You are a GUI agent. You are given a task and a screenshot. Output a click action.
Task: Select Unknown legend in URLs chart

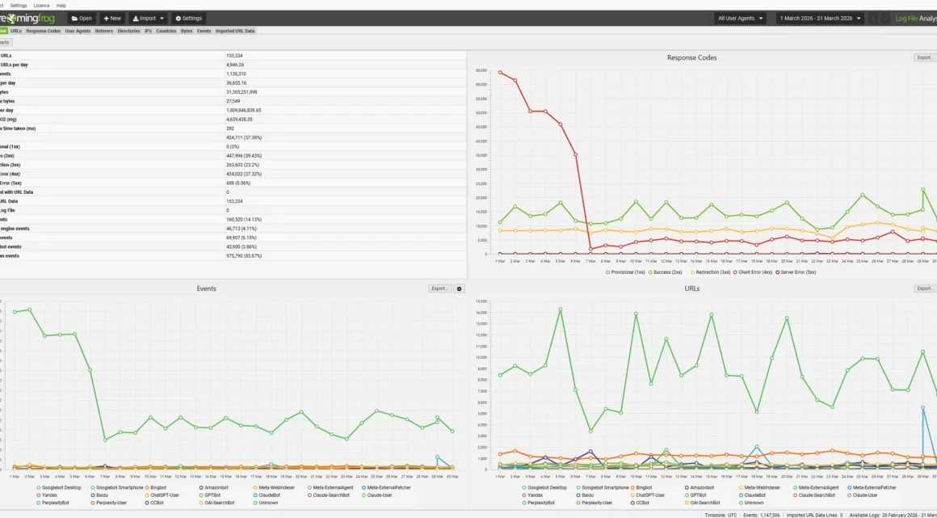coord(751,503)
